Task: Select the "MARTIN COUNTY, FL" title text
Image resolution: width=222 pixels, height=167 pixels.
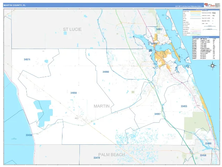Action: coord(15,5)
